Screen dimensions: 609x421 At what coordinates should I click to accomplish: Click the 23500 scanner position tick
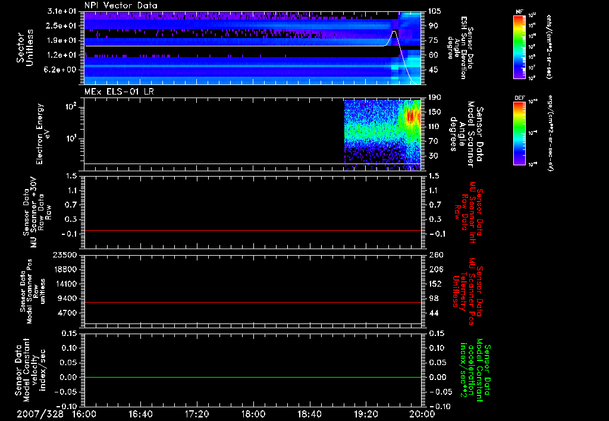click(66, 255)
